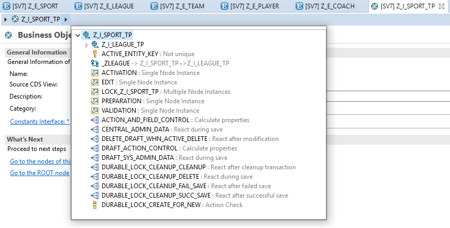This screenshot has width=450, height=228.
Task: Select DURABLE_LOCK_CREATE_FOR_NEW validation
Action: (x=172, y=205)
